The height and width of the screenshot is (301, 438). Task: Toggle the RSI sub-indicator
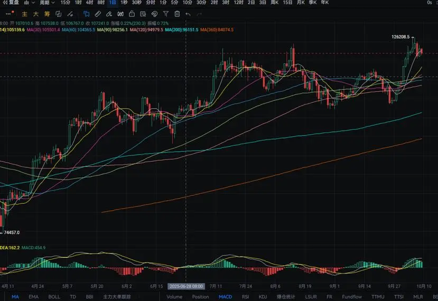pyautogui.click(x=245, y=297)
